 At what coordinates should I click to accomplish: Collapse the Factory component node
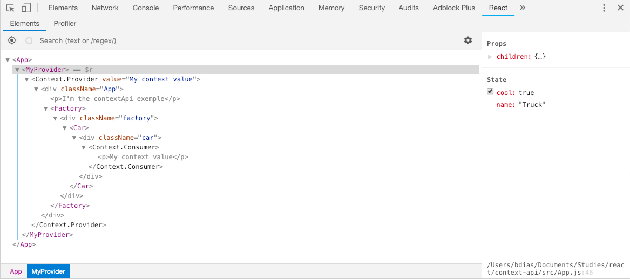46,108
